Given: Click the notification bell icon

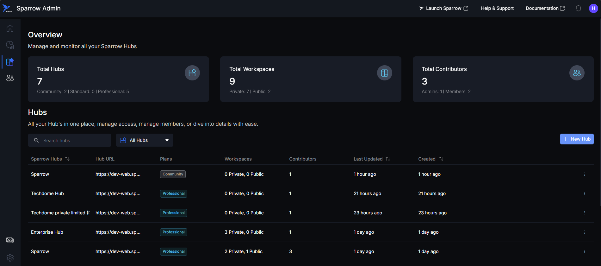Looking at the screenshot, I should (x=578, y=9).
